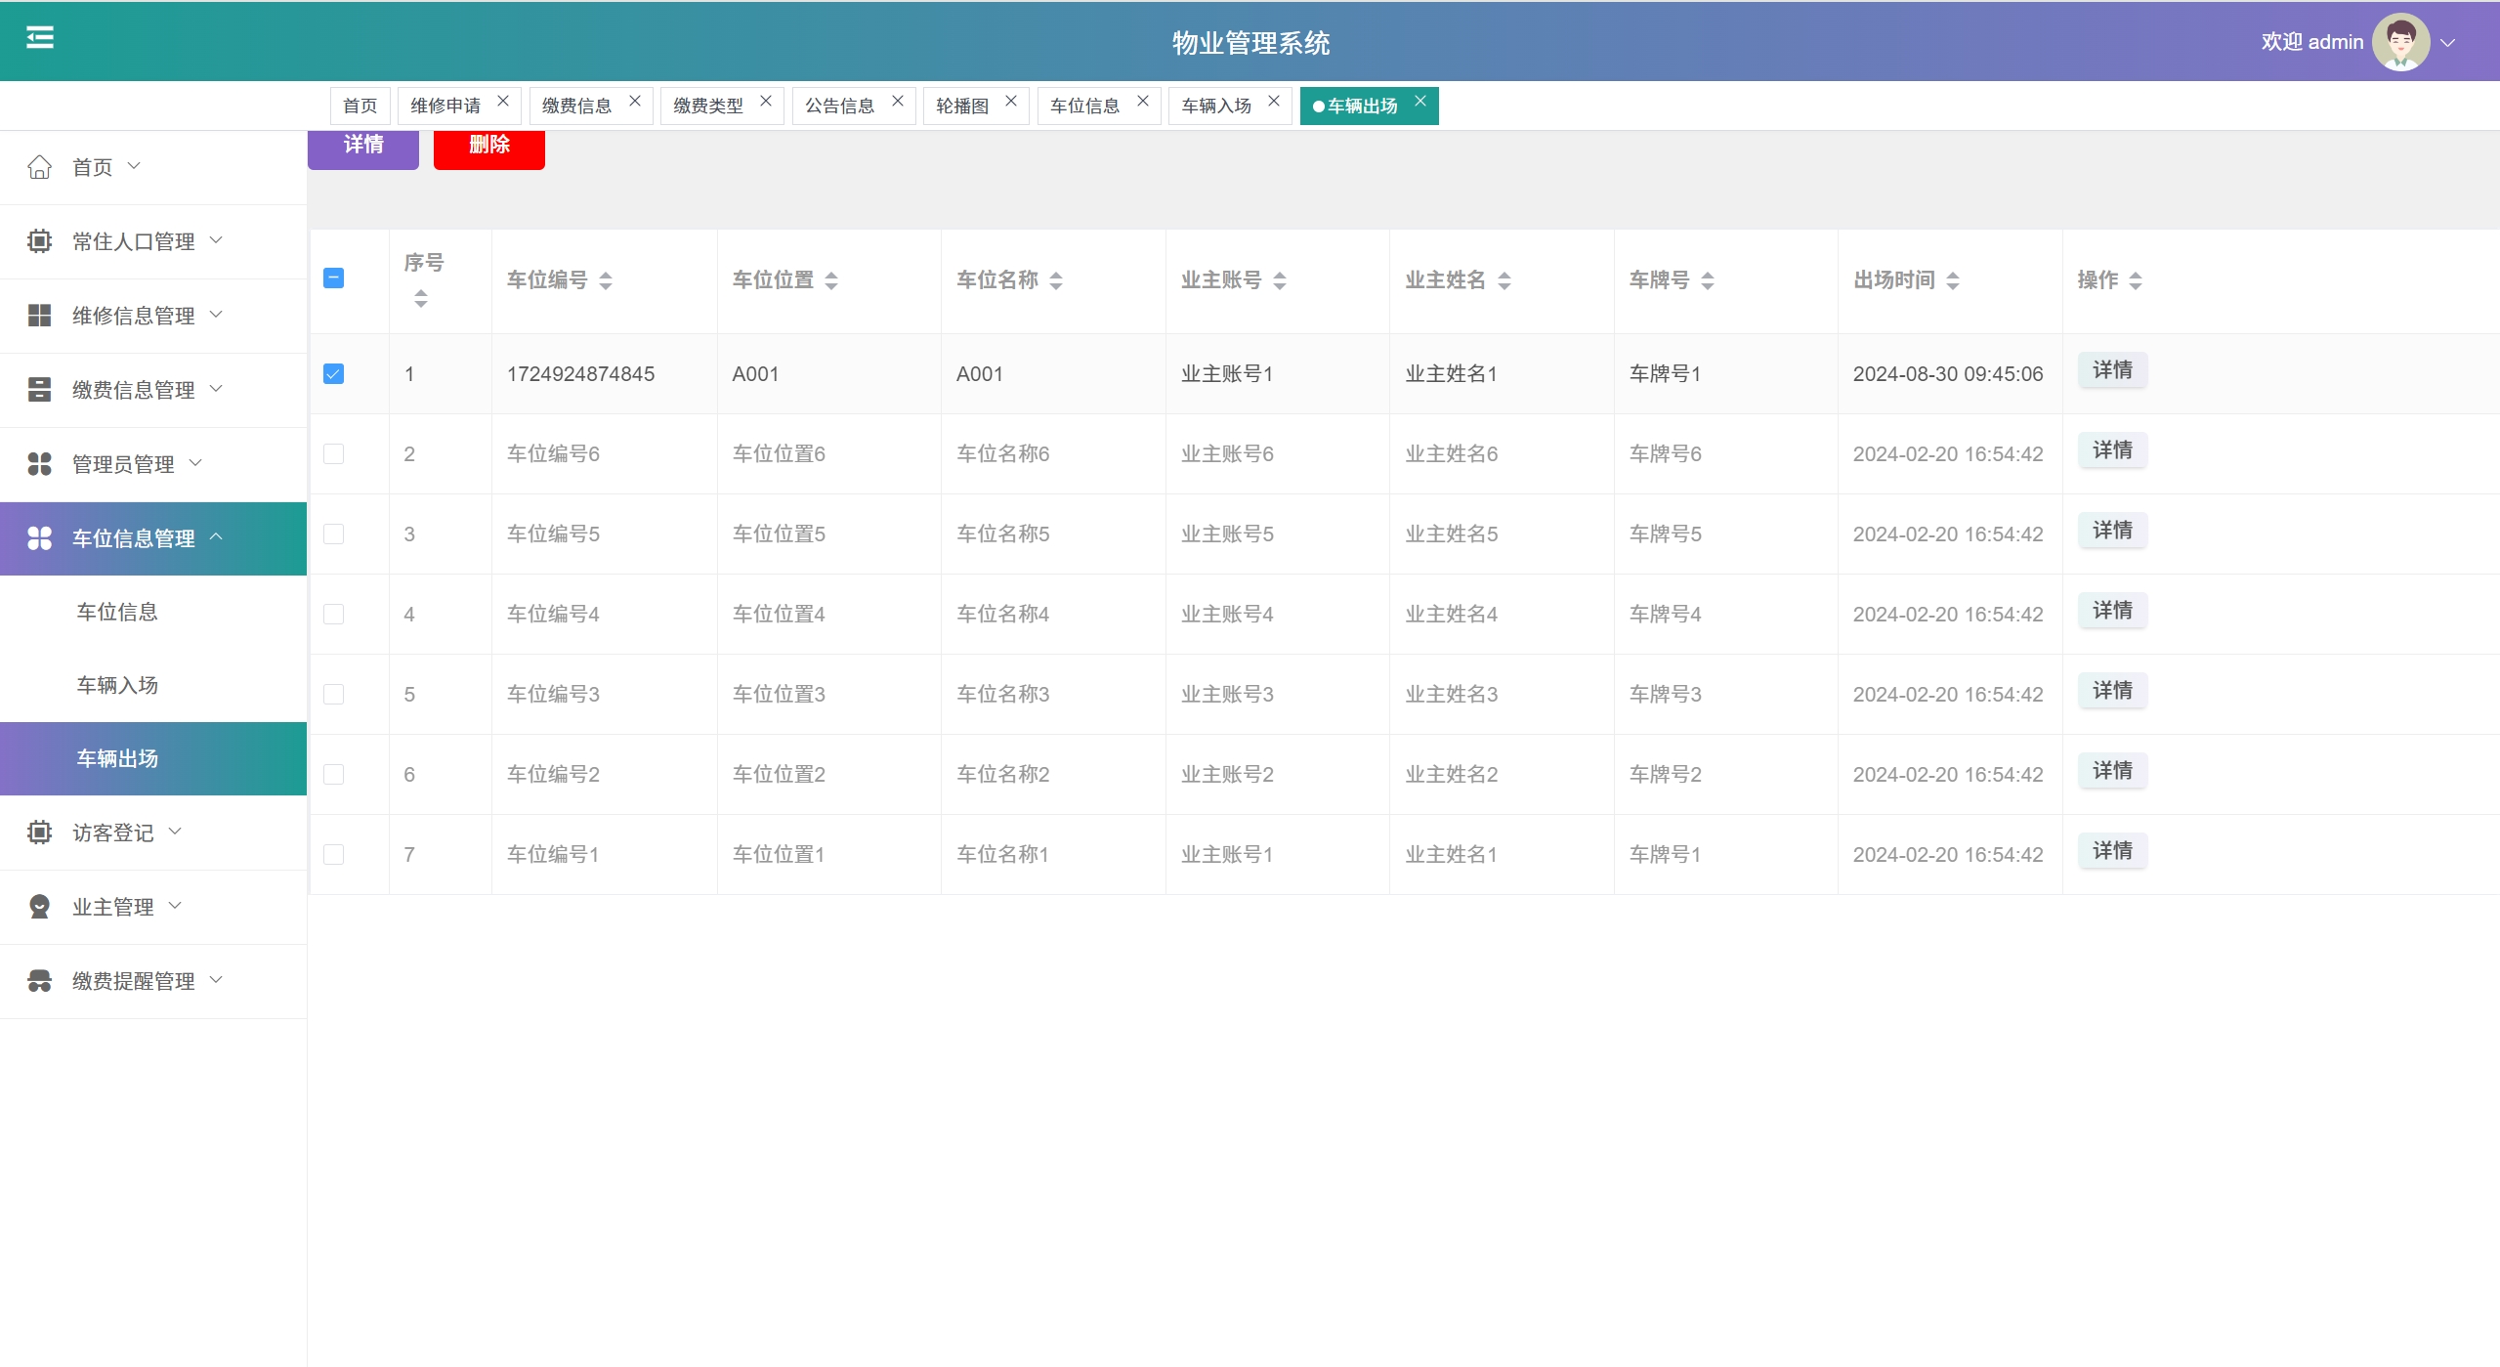This screenshot has height=1367, width=2500.
Task: Sort by 车位编号 column arrows
Action: point(606,280)
